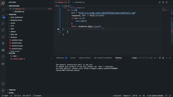Click the notifications bell in status bar
The height and width of the screenshot is (97, 173).
coord(170,96)
